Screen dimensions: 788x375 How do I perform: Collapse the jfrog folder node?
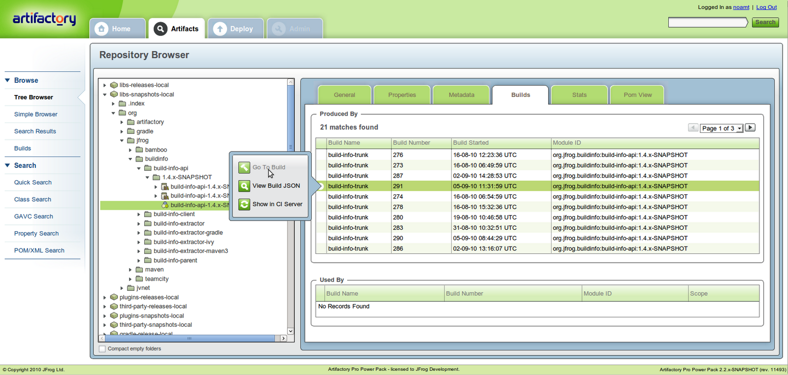click(x=122, y=141)
